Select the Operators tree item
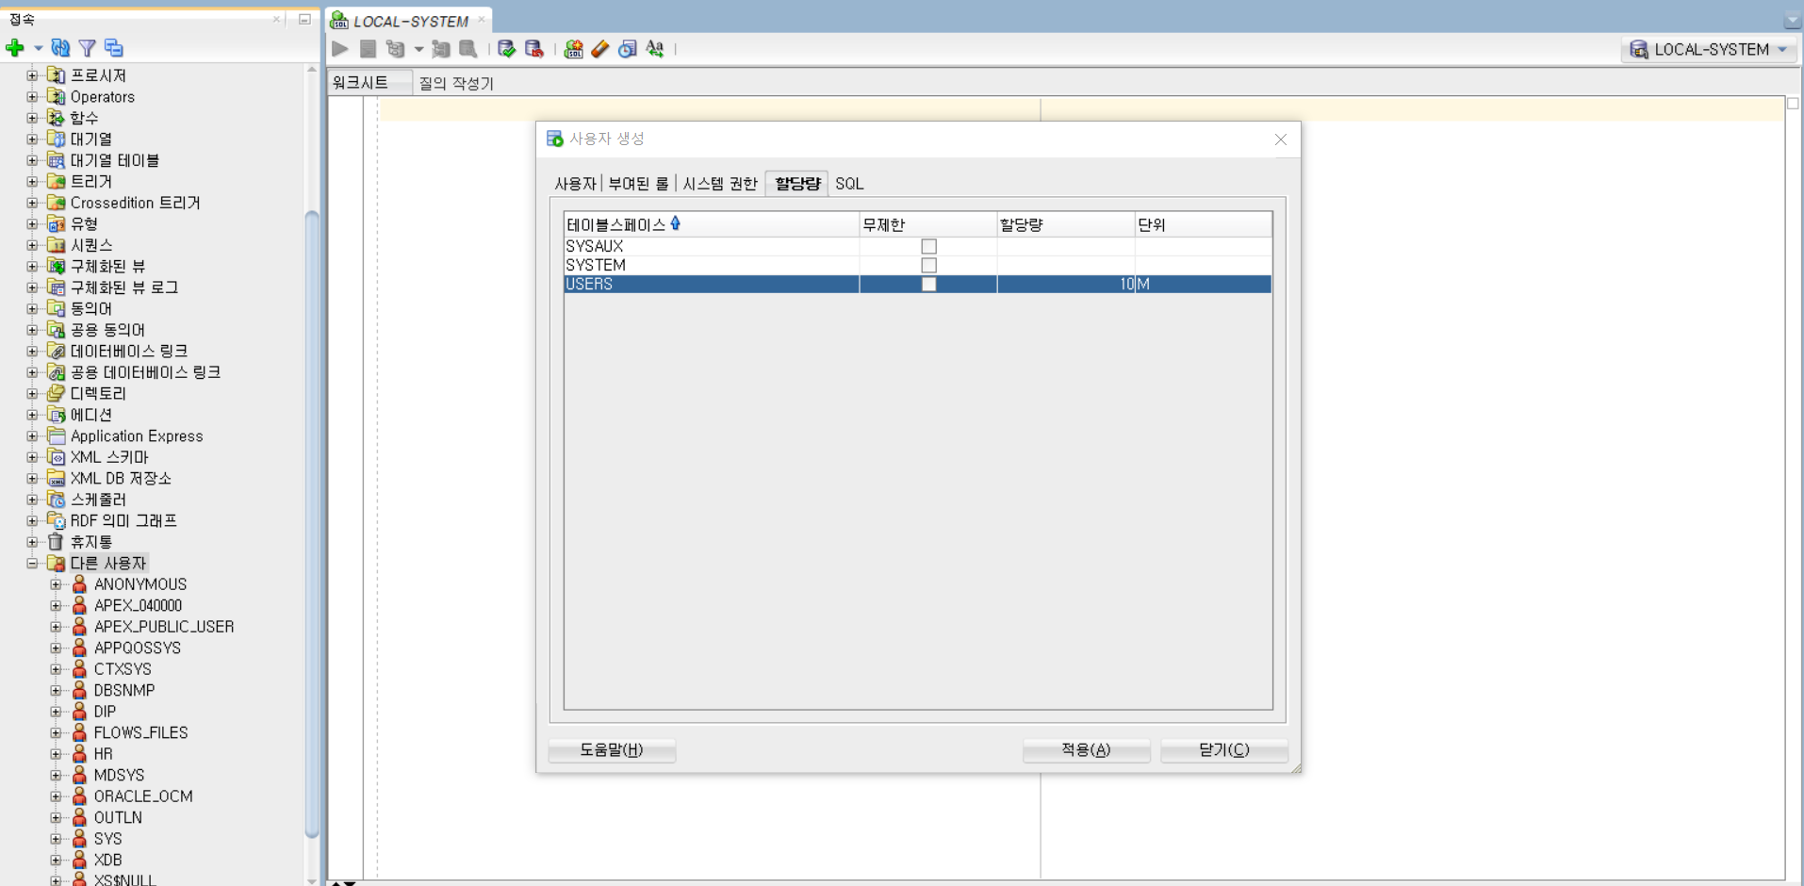This screenshot has height=886, width=1804. point(103,97)
